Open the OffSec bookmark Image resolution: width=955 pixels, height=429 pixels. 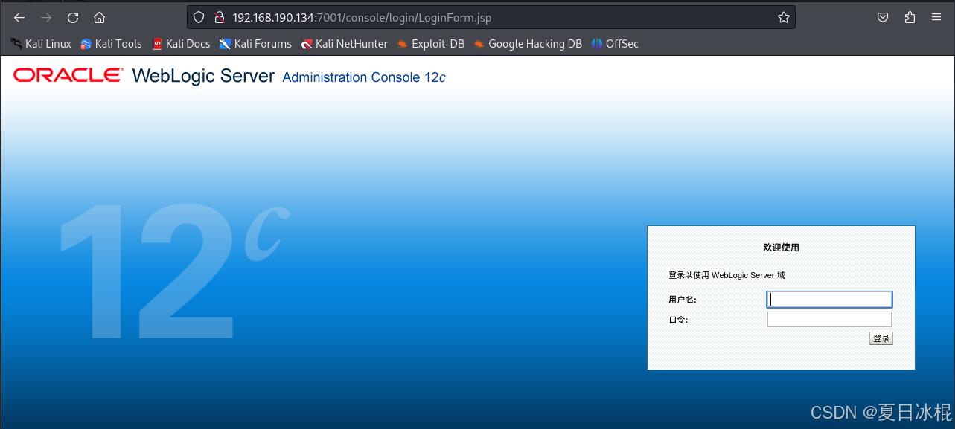(615, 44)
